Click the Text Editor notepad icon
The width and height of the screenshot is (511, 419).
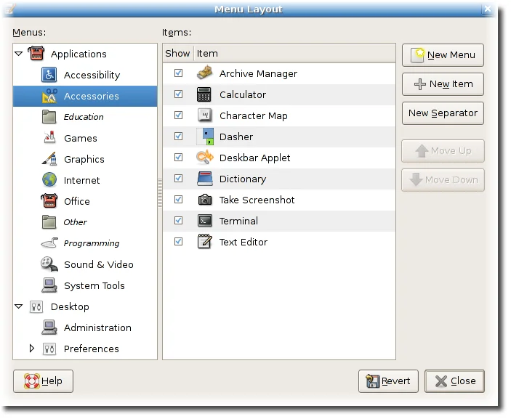pos(205,242)
